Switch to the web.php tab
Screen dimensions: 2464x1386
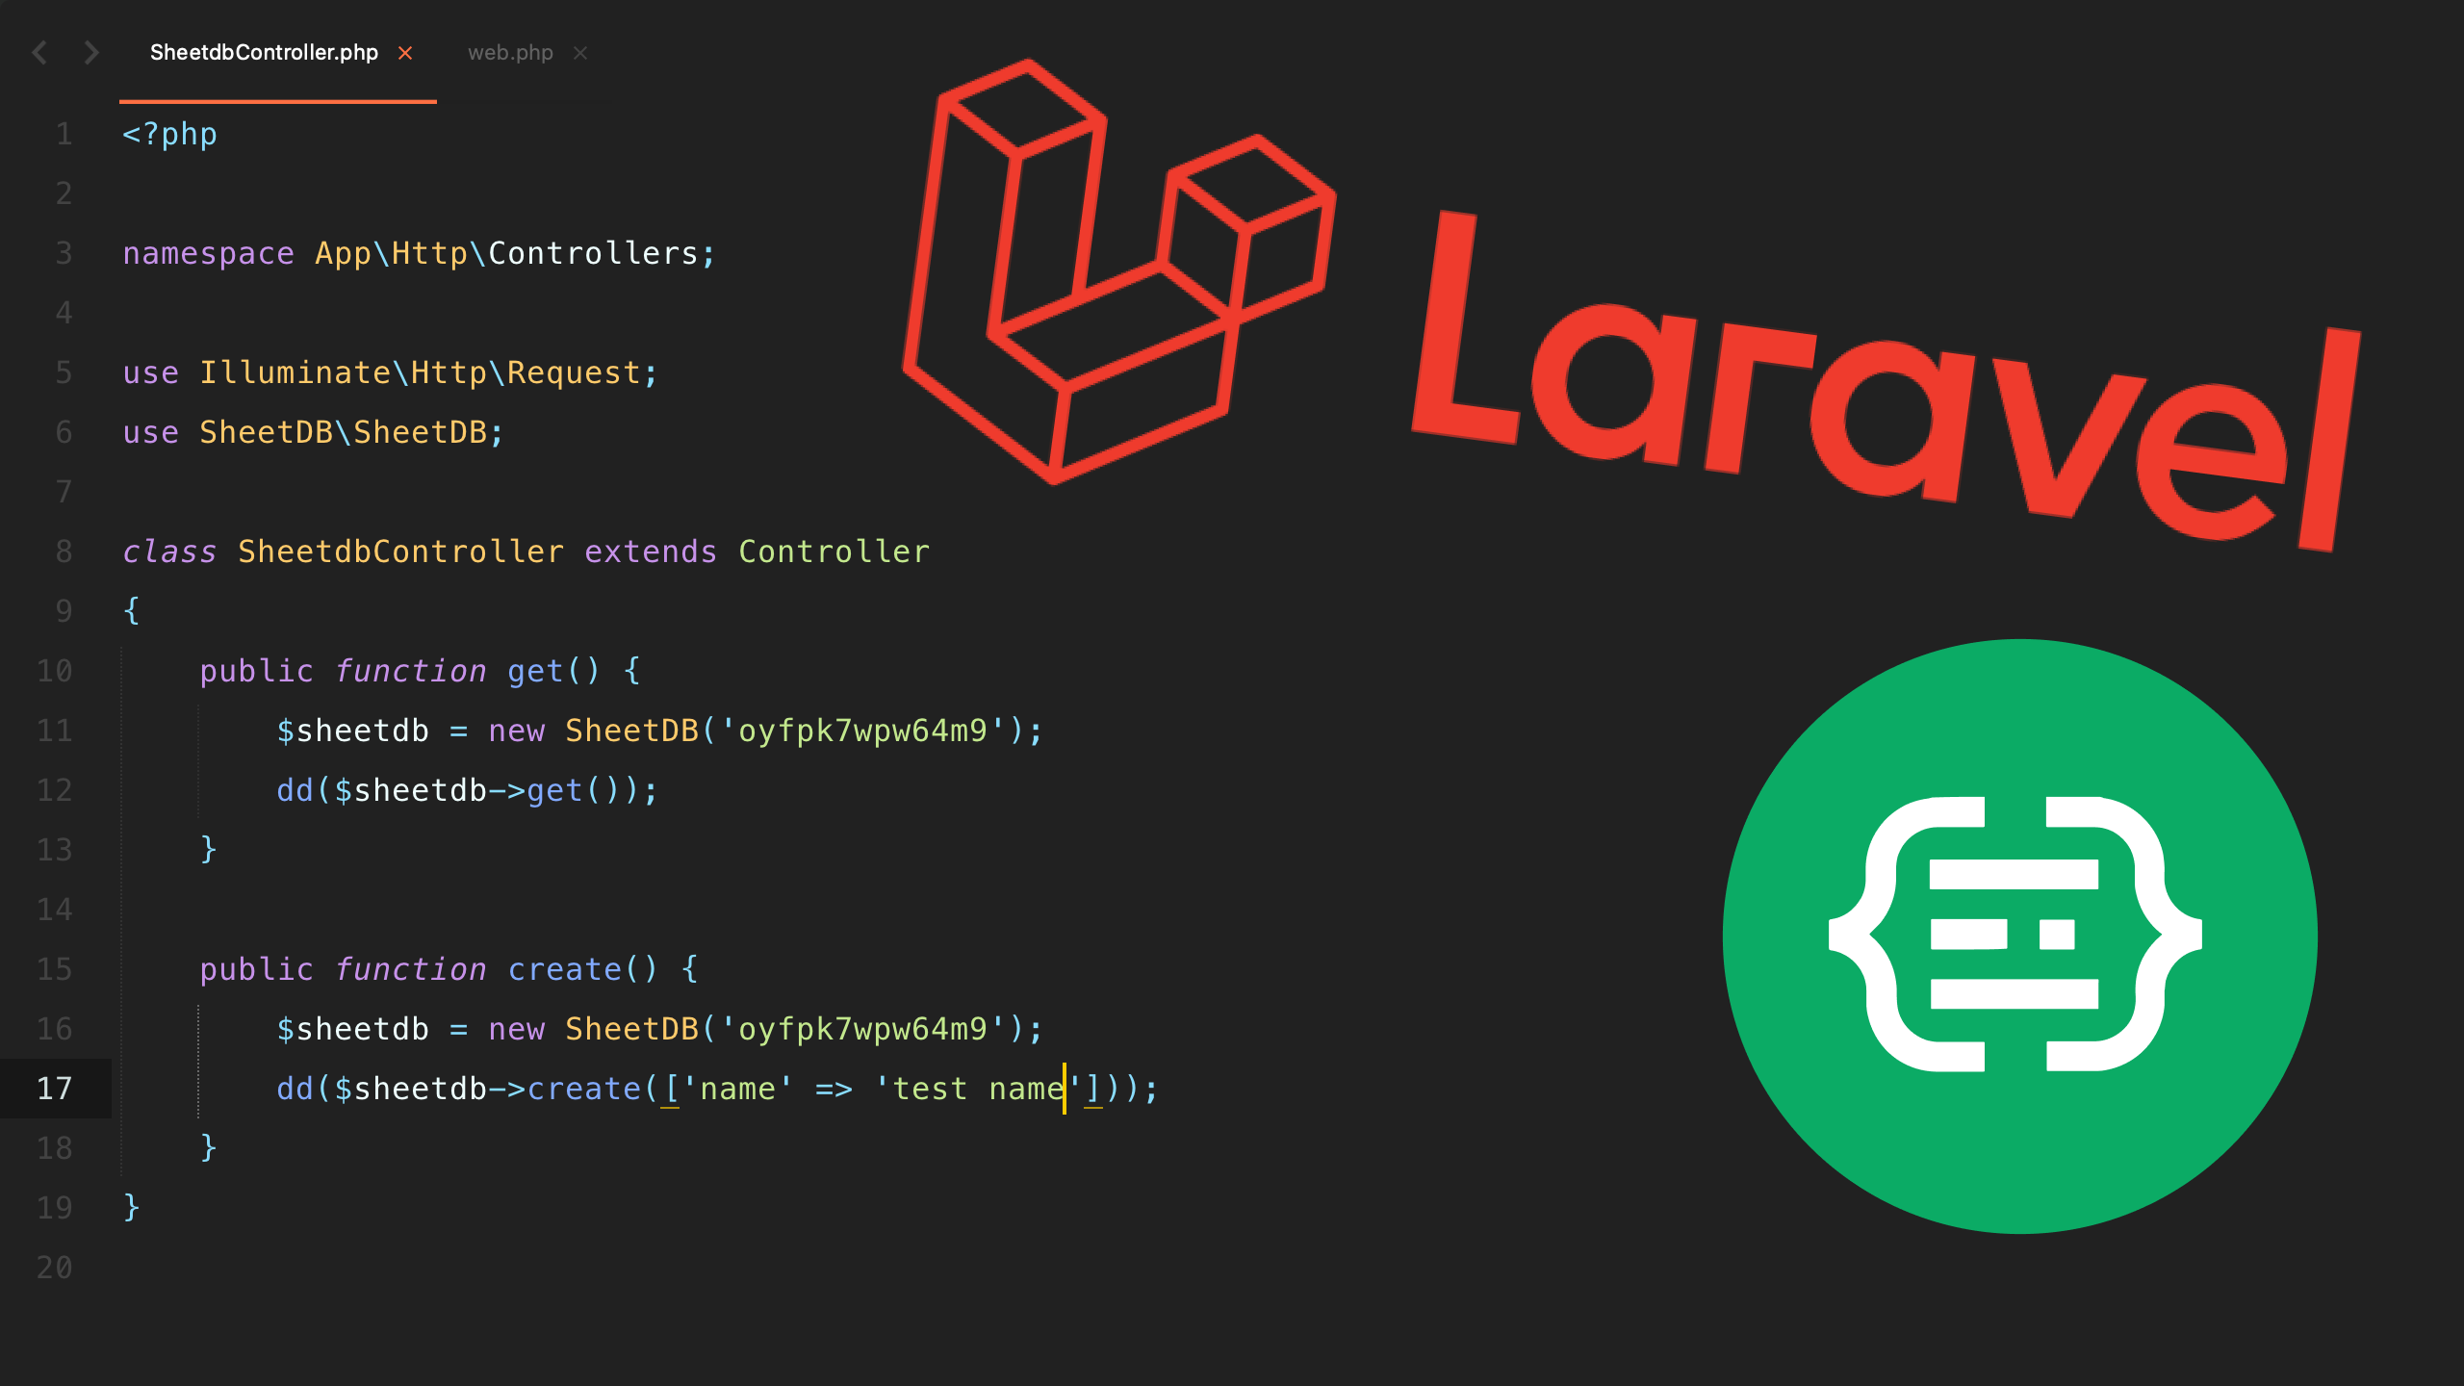pos(510,53)
